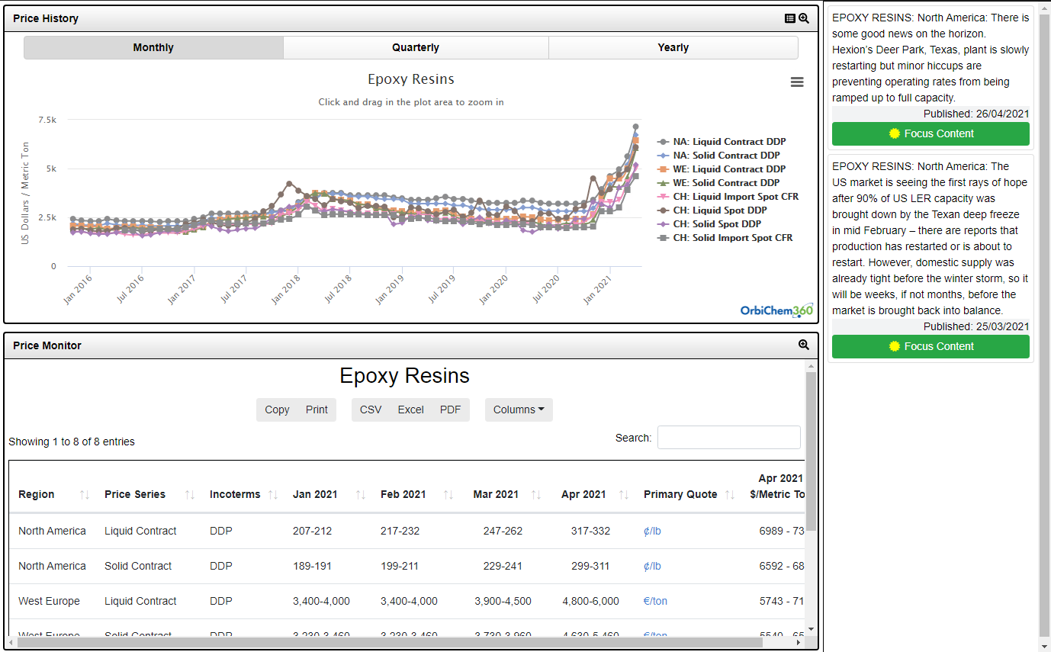Sort by Price Series column arrows
This screenshot has height=652, width=1051.
coord(190,495)
